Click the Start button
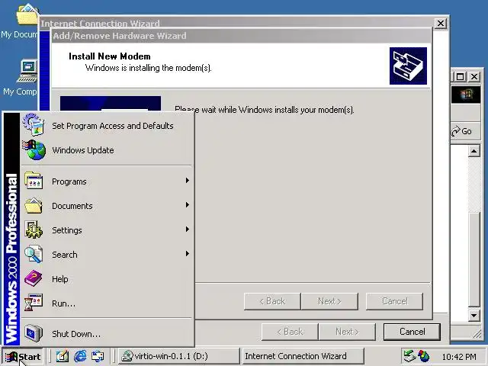The width and height of the screenshot is (488, 366). coord(23,356)
